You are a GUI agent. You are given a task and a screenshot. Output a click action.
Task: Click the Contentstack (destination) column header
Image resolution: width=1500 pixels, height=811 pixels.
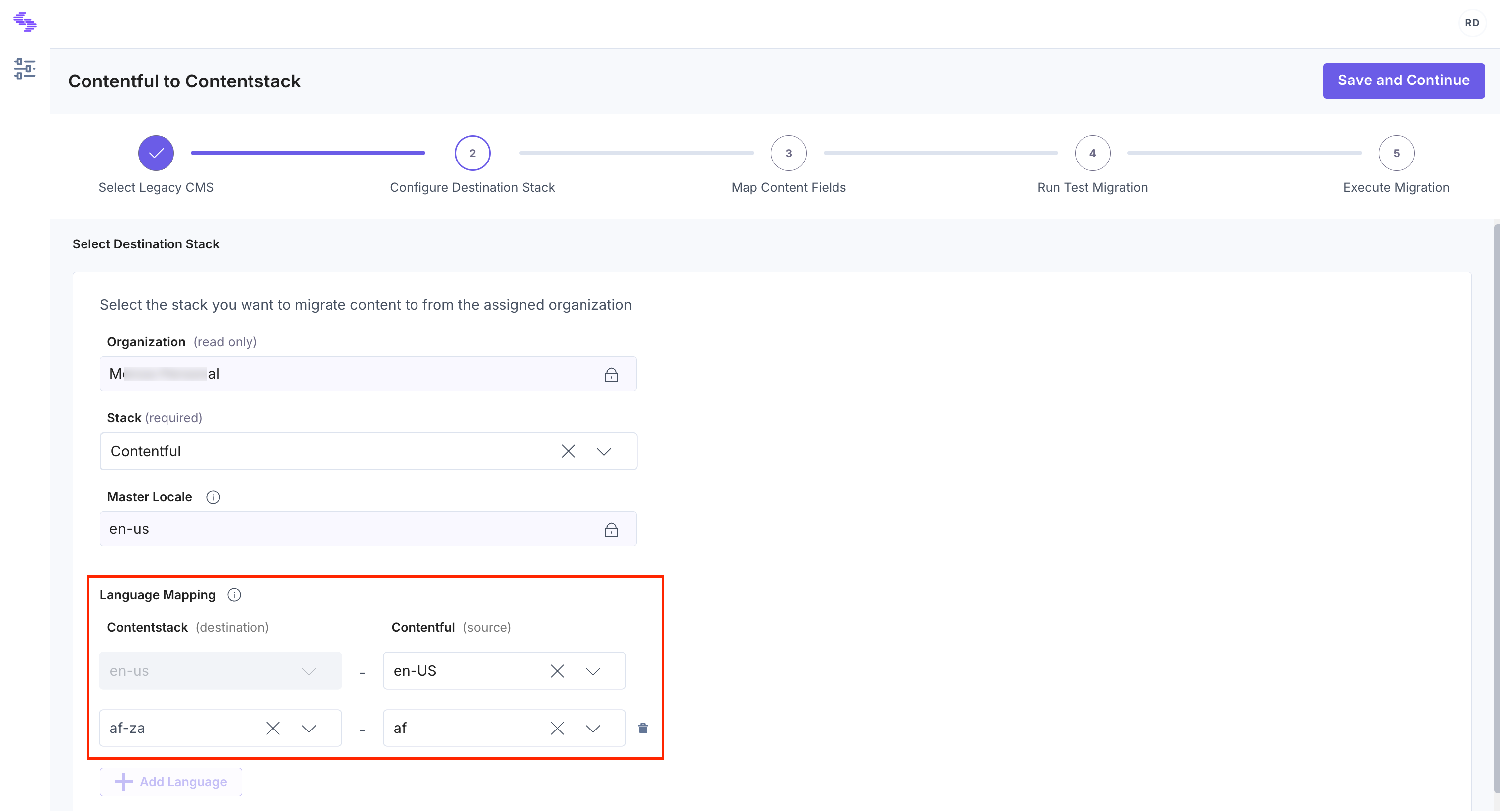tap(187, 627)
